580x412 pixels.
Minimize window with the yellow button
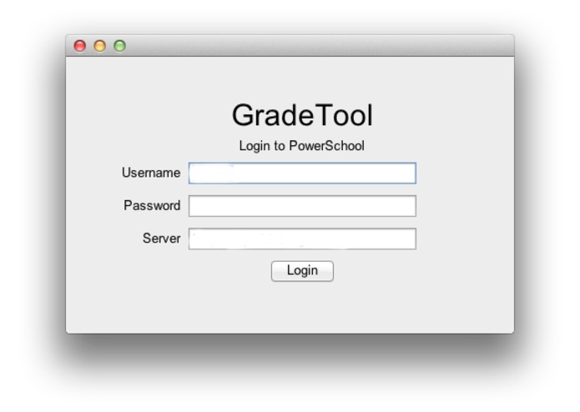click(100, 46)
